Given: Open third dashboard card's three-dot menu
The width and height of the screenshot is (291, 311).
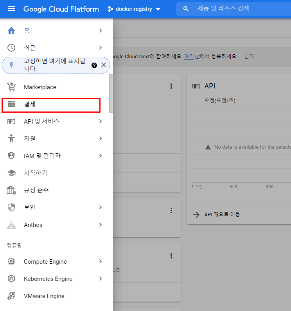Looking at the screenshot, I should pos(171,256).
